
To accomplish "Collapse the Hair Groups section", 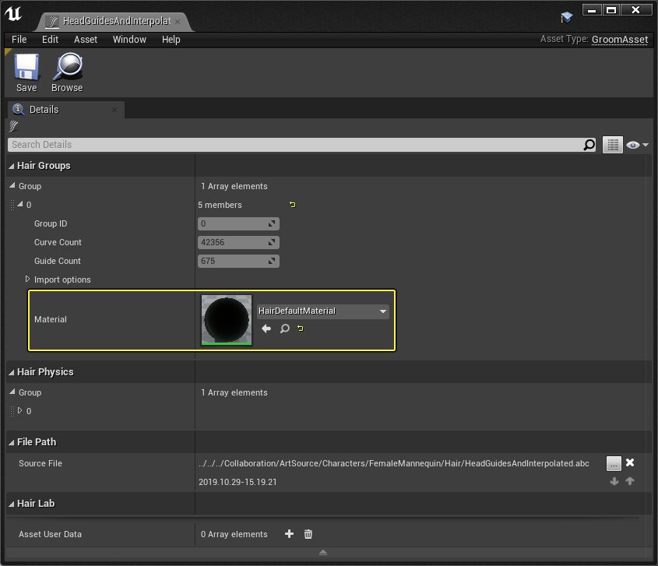I will pos(12,166).
